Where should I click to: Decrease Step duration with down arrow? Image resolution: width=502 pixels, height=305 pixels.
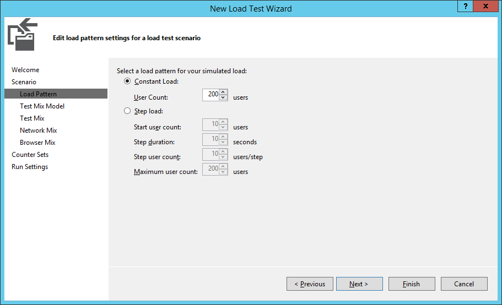[x=223, y=142]
